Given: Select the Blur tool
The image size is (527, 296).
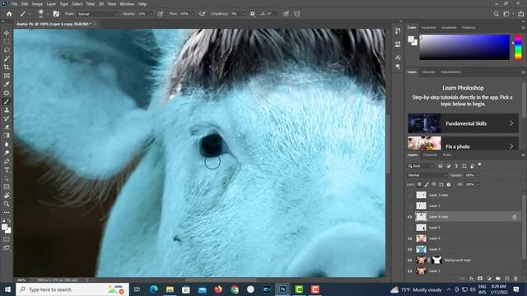Looking at the screenshot, I should coord(7,145).
